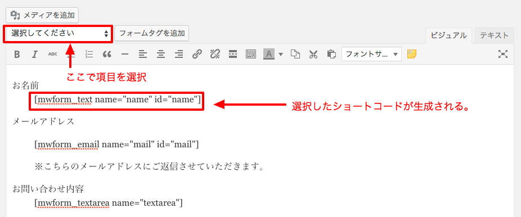The height and width of the screenshot is (217, 521).
Task: Switch to the ビジュアル tab
Action: pos(448,35)
